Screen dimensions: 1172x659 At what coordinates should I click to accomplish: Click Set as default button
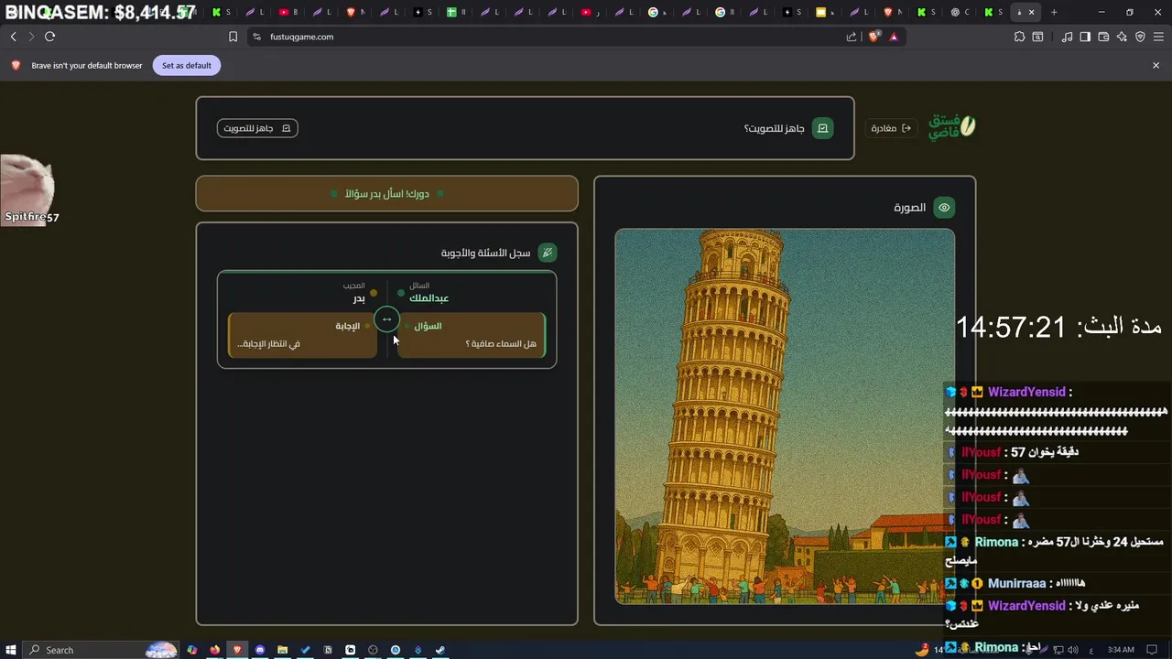[187, 66]
